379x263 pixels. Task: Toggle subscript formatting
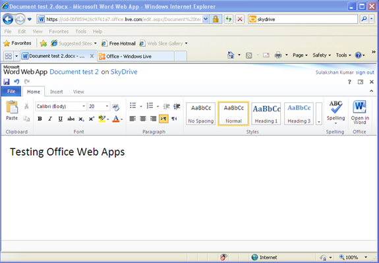click(82, 119)
